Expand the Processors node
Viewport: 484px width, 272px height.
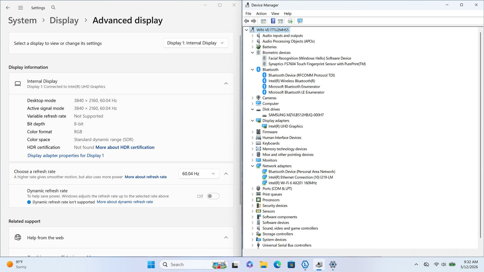point(252,200)
